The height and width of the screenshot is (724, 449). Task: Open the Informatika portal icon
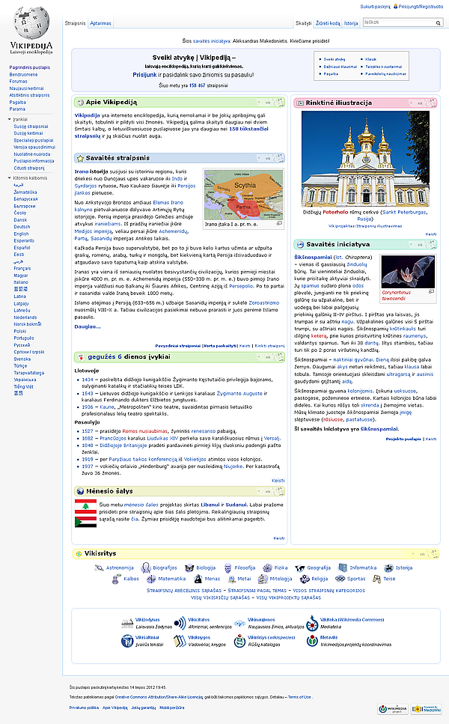click(343, 568)
